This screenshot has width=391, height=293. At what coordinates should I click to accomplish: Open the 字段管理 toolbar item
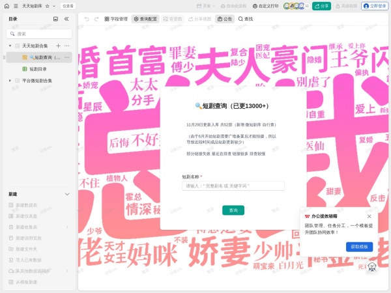coord(116,19)
